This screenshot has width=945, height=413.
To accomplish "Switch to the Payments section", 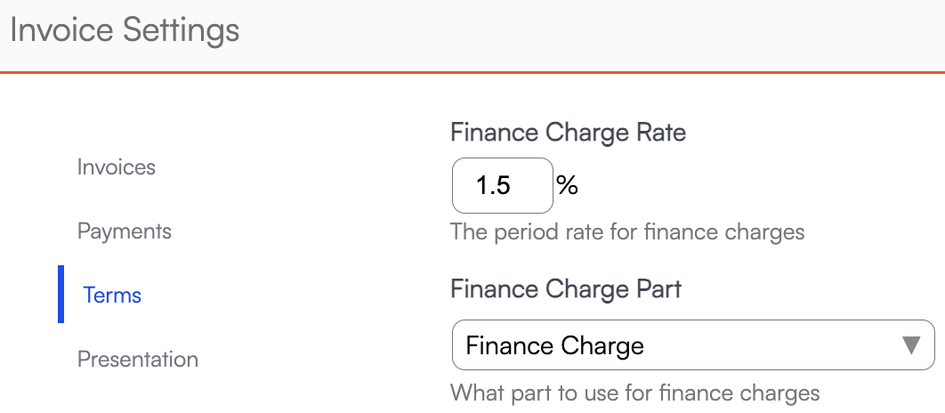I will point(125,231).
